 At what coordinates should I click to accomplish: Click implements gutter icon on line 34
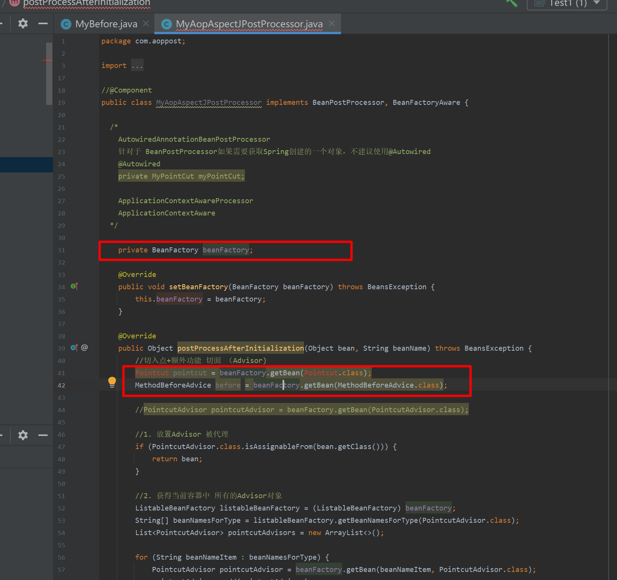point(74,286)
